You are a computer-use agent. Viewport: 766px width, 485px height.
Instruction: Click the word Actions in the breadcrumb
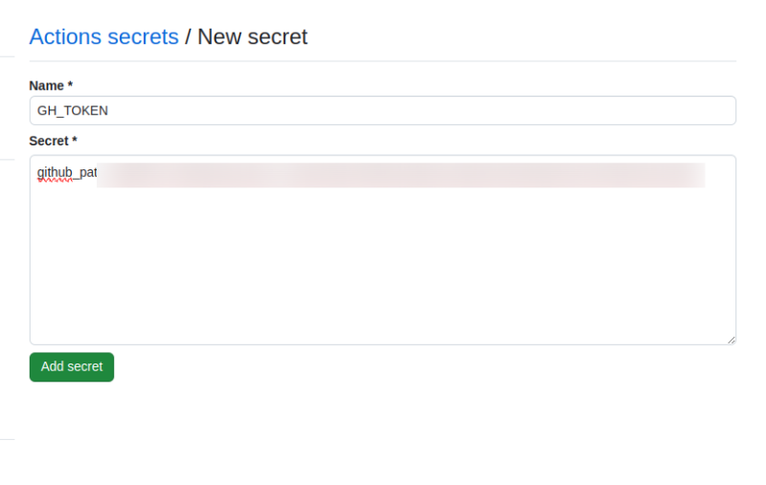[66, 37]
